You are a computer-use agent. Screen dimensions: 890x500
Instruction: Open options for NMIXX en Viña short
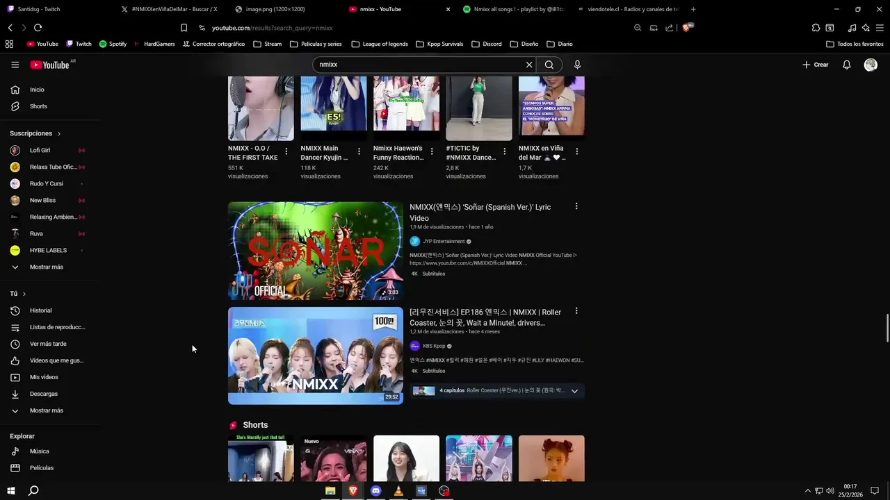(576, 151)
